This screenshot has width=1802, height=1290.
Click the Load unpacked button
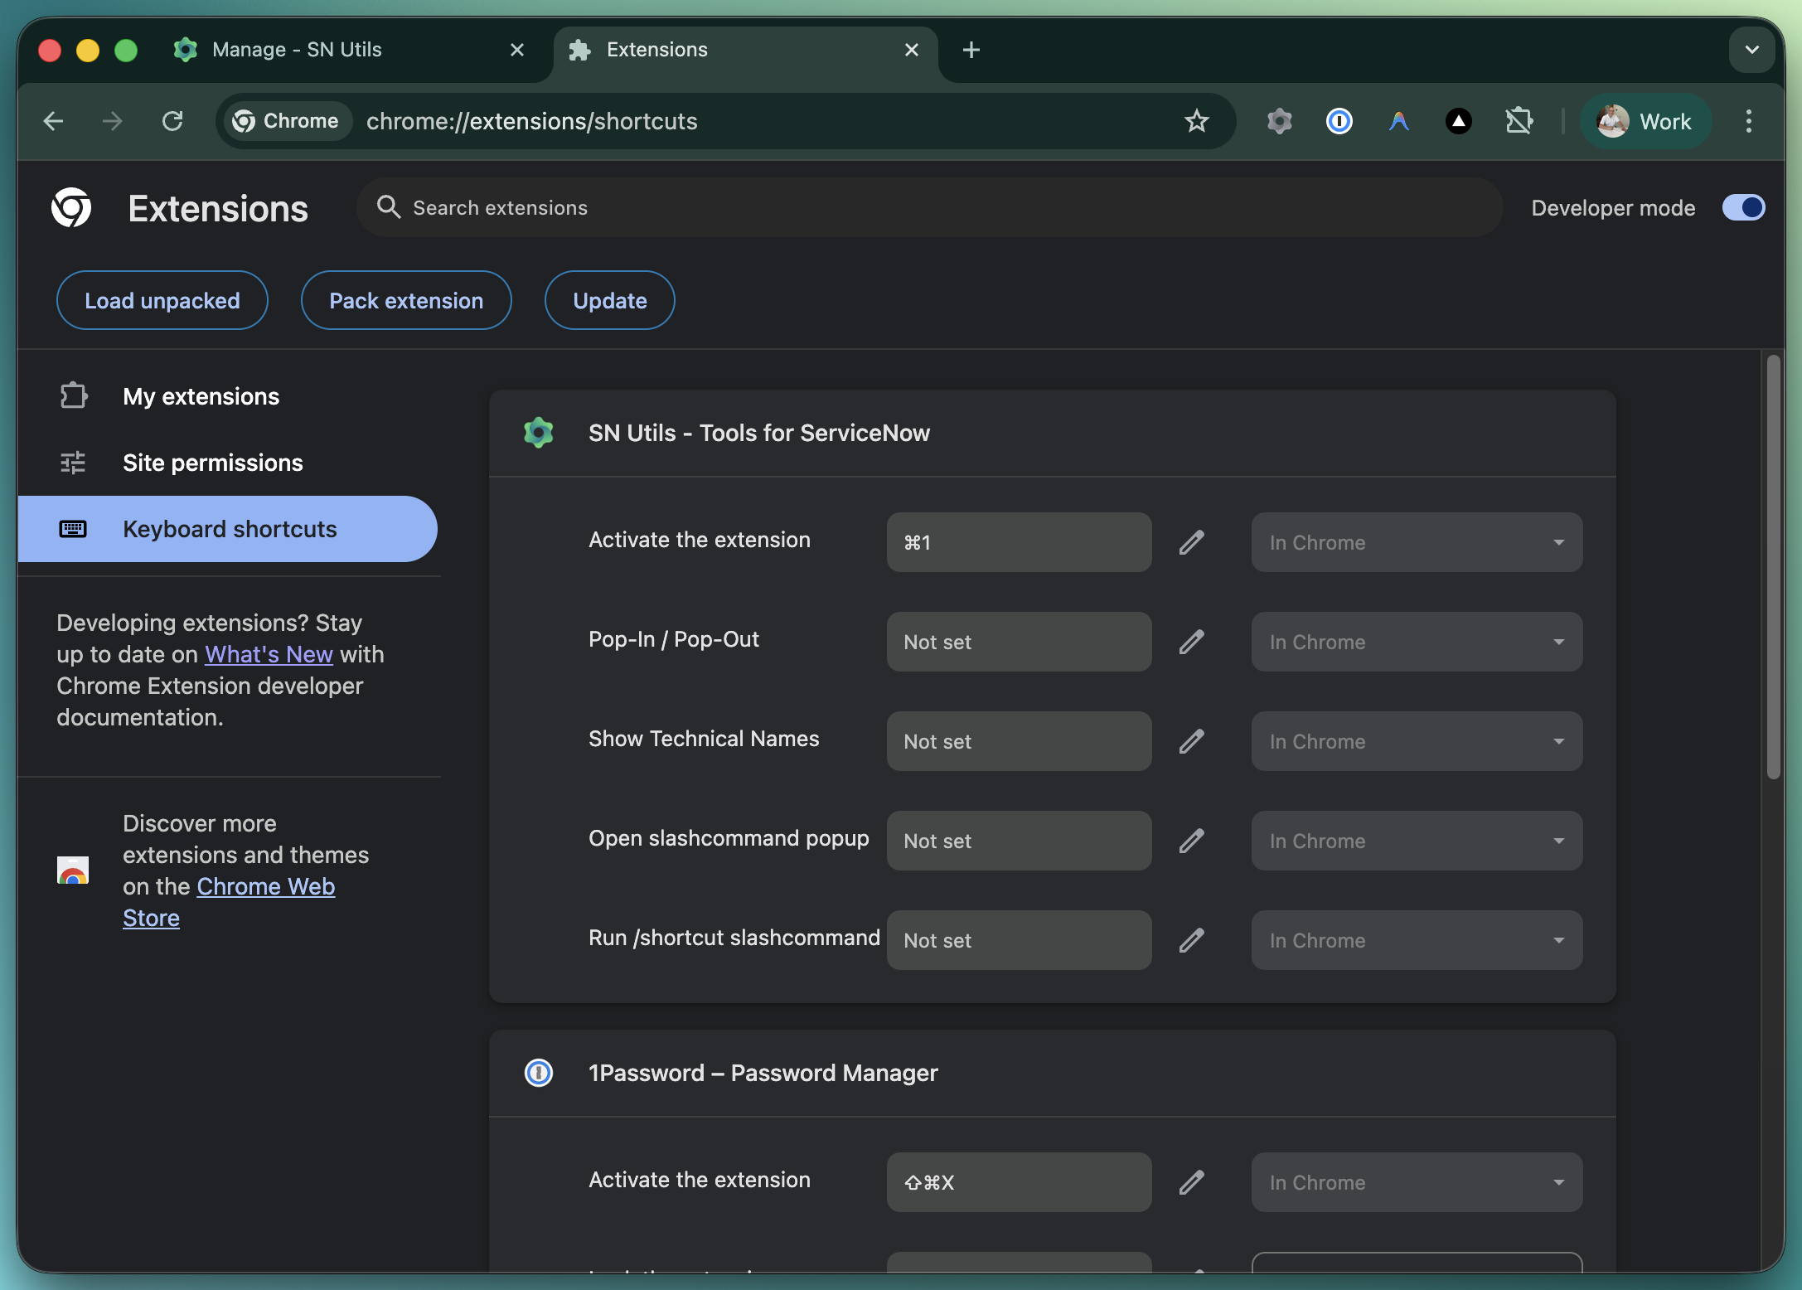pyautogui.click(x=162, y=300)
